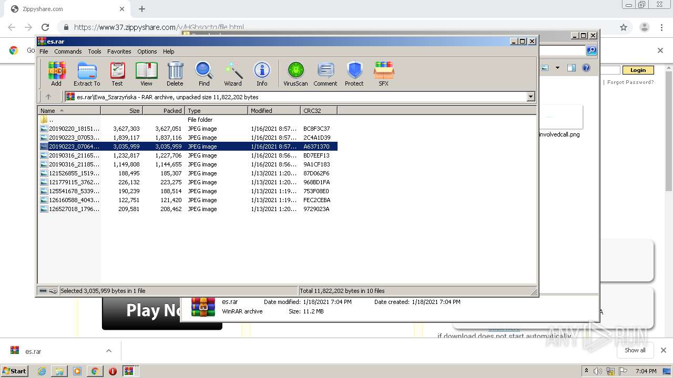This screenshot has height=378, width=673.
Task: Click the search button in Explorer window
Action: click(x=592, y=50)
